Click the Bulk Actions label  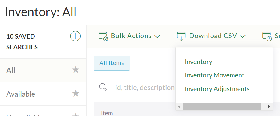131,36
